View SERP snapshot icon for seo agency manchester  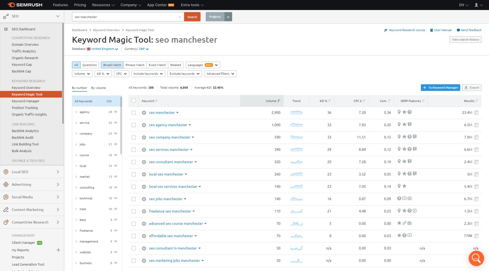click(476, 125)
